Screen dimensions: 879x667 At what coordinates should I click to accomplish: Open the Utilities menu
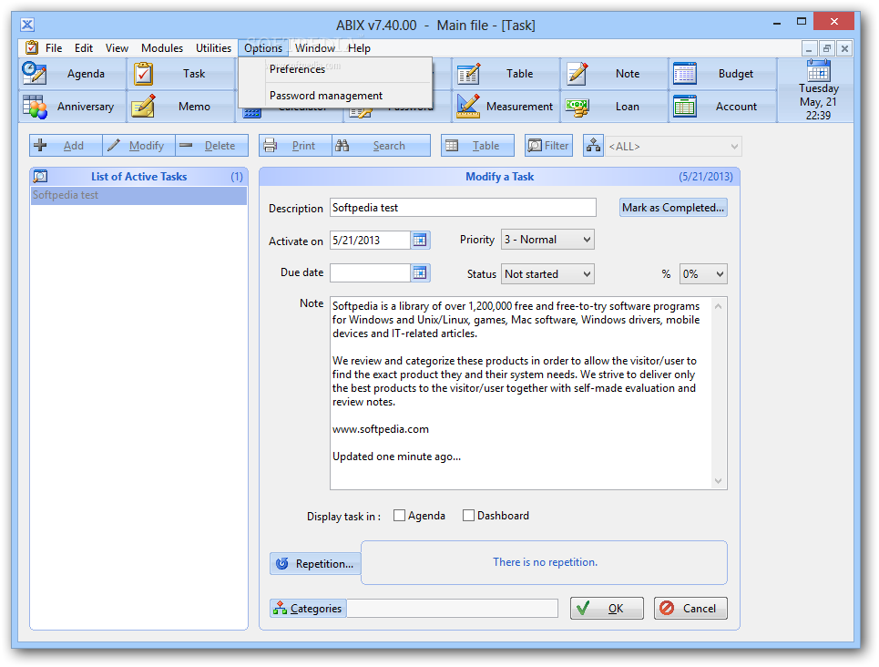213,48
